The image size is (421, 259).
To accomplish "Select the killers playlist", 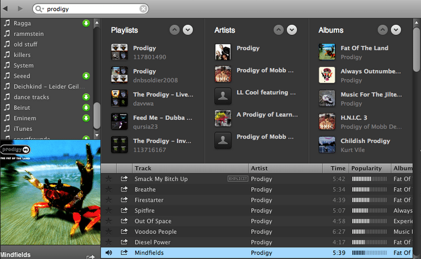I will coord(22,55).
